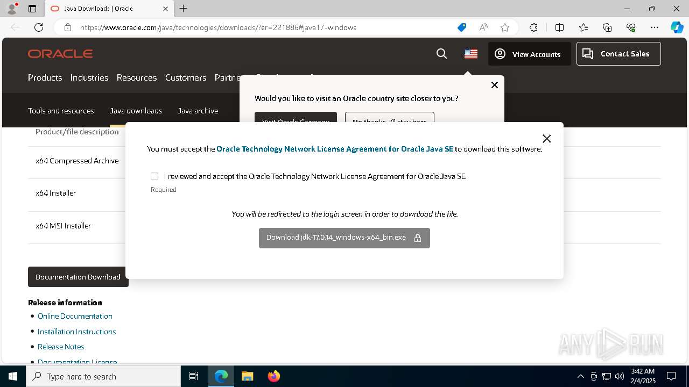Open Resources menu
This screenshot has height=387, width=689.
coord(137,77)
